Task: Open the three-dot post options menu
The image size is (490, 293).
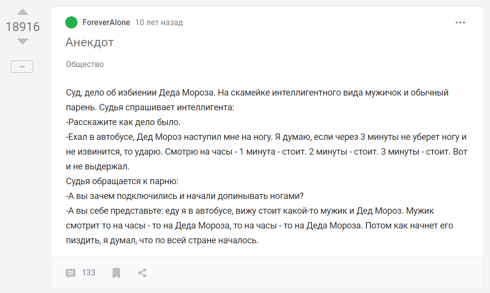Action: (x=460, y=23)
